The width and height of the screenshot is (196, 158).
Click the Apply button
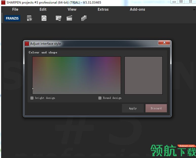pyautogui.click(x=133, y=108)
